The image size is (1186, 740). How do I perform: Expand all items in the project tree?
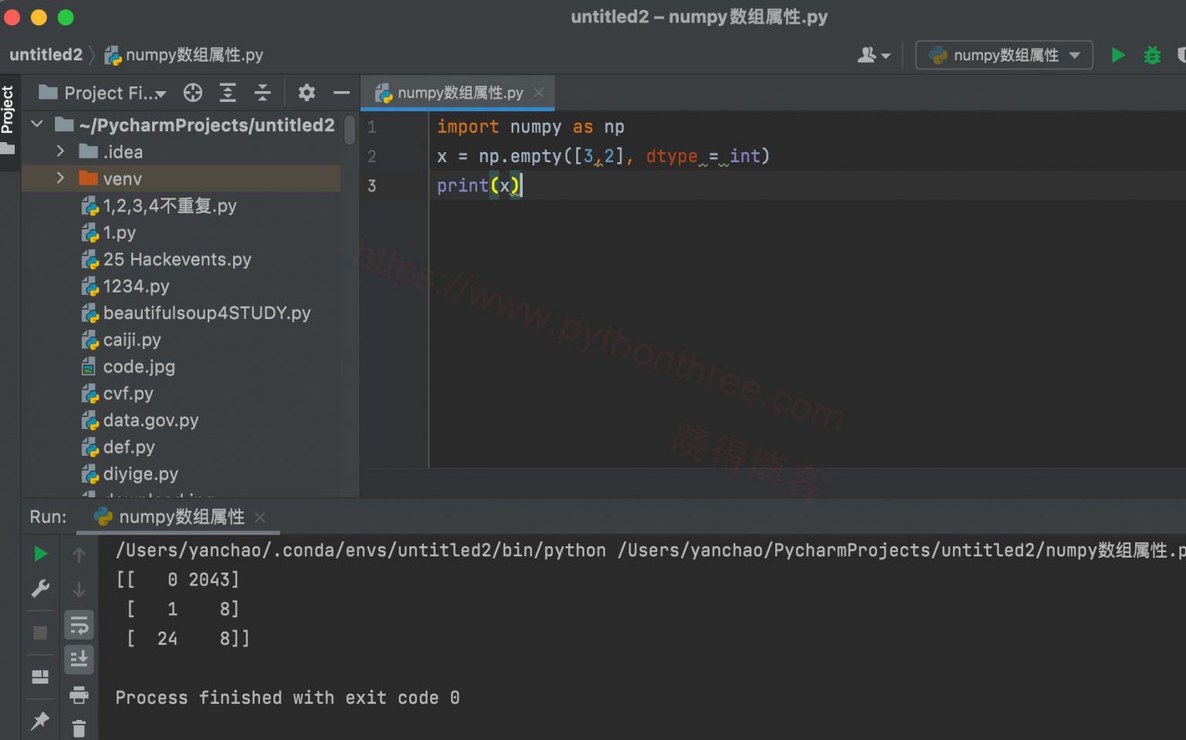click(x=228, y=93)
